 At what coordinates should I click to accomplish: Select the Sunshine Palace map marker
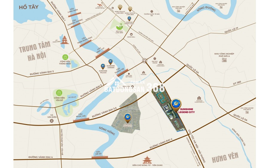[x=103, y=67]
